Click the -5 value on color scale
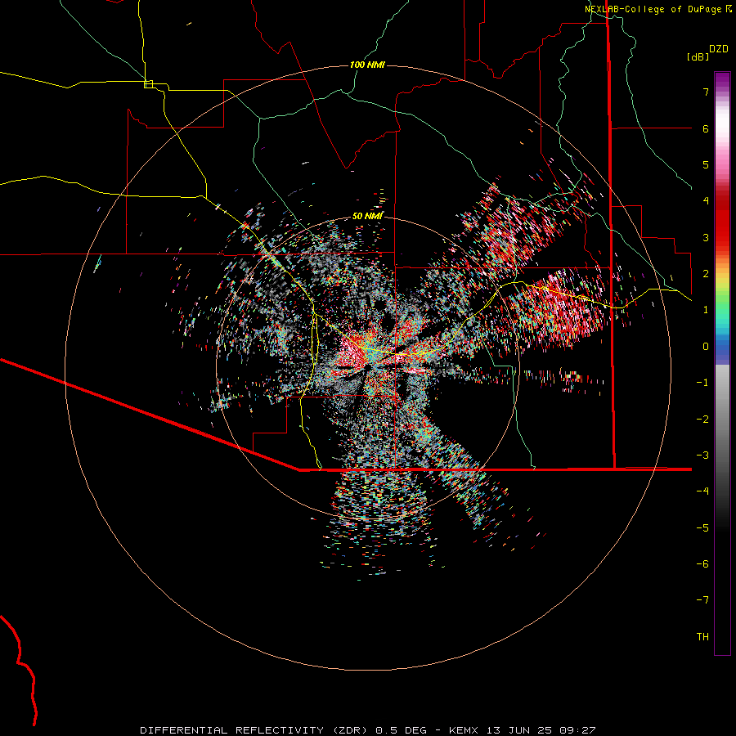The image size is (736, 736). (x=702, y=528)
